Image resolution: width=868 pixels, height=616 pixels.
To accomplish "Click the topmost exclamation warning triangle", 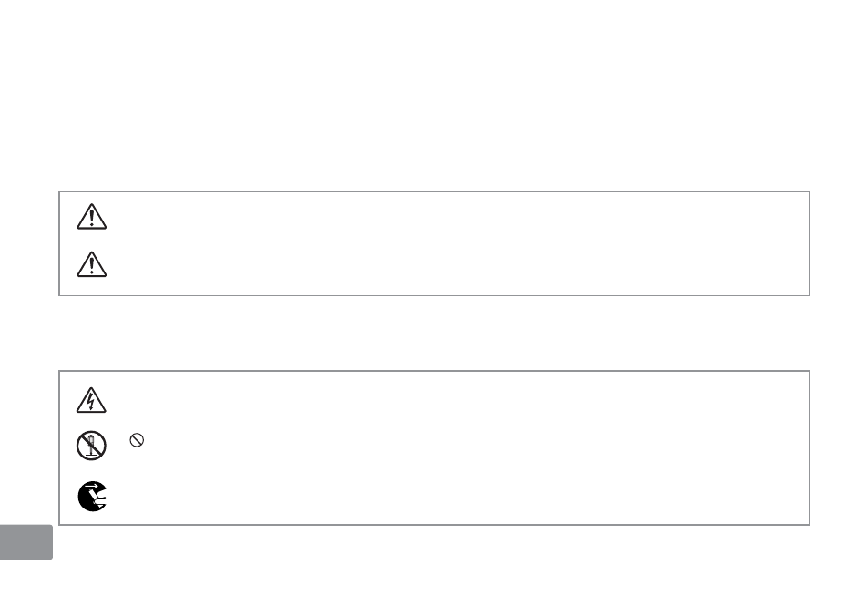I will tap(91, 217).
